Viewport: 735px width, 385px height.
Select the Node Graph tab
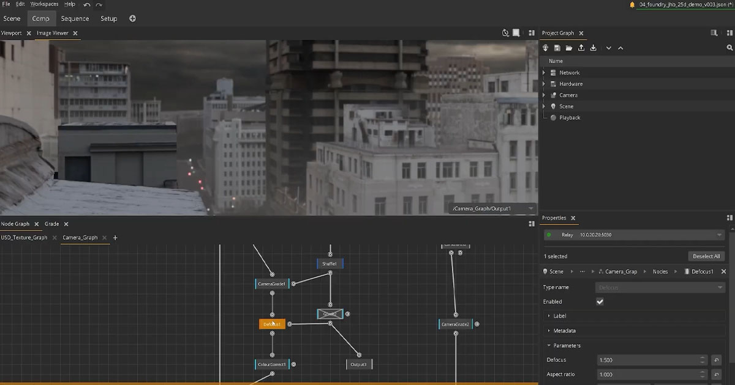pyautogui.click(x=15, y=224)
